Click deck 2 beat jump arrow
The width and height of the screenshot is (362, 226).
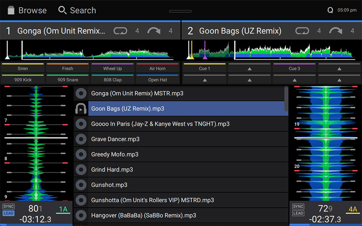click(x=336, y=31)
